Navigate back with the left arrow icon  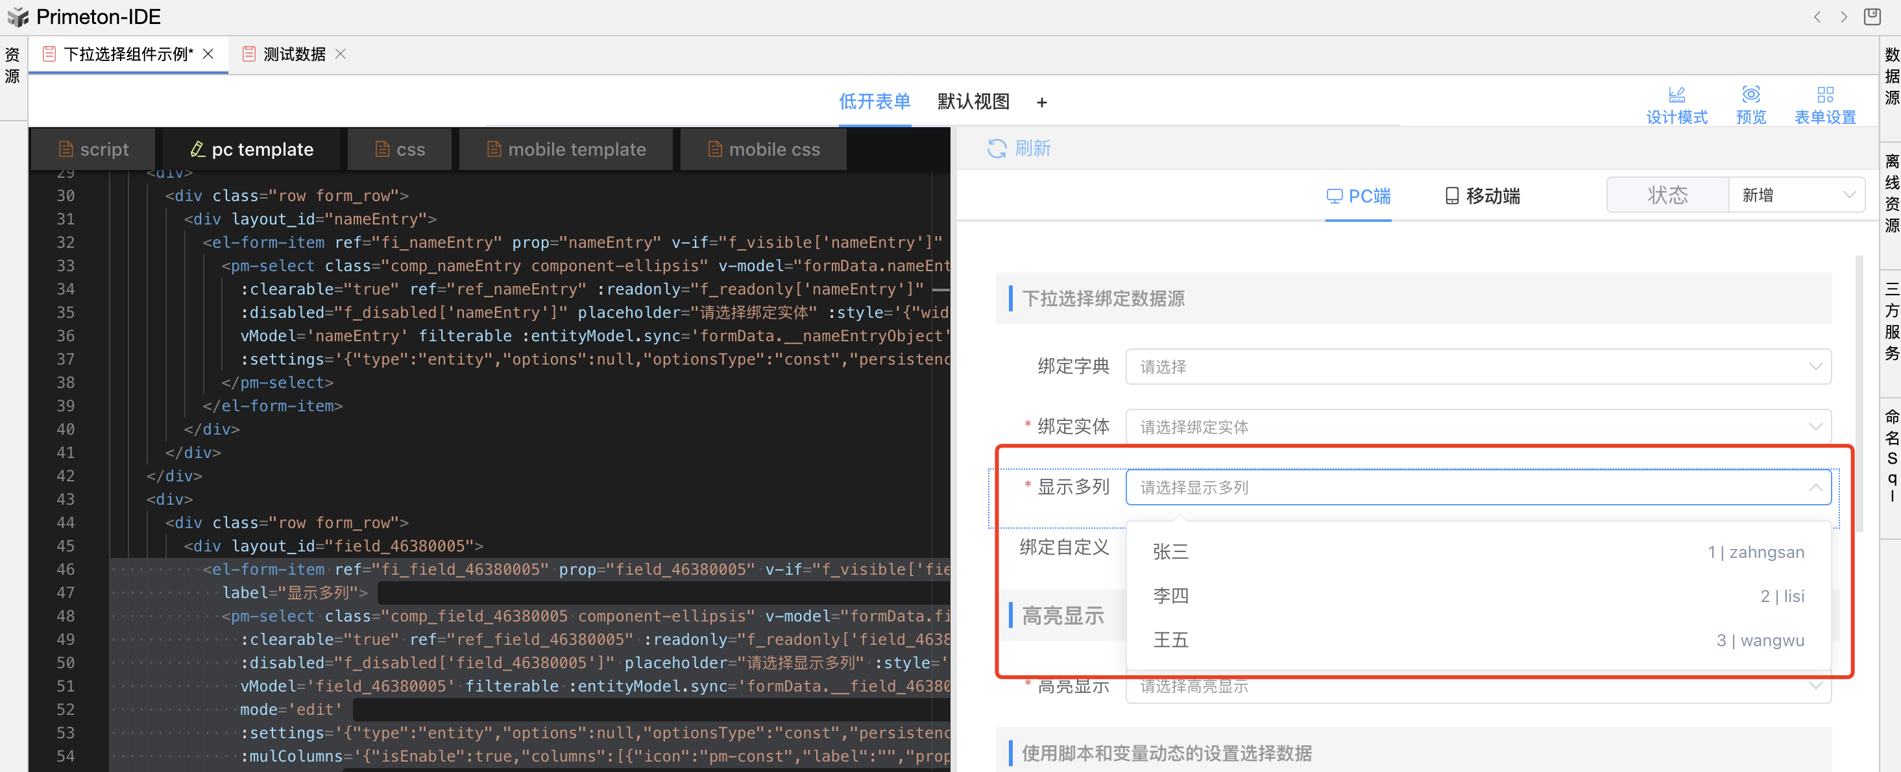[x=1817, y=16]
